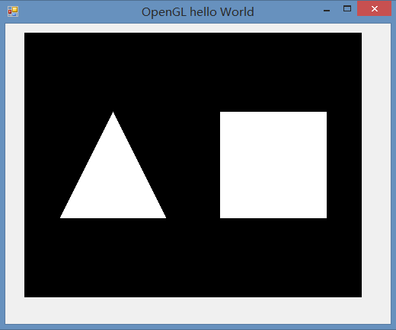Click the gray form margin left of canvas
The image size is (396, 330).
[14, 165]
